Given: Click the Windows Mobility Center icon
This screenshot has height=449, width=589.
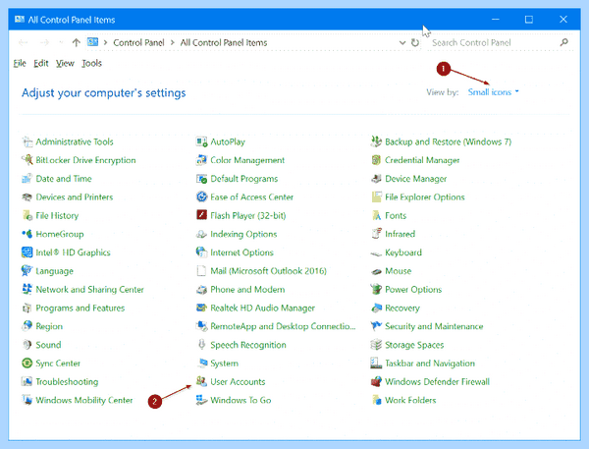Looking at the screenshot, I should coord(27,400).
